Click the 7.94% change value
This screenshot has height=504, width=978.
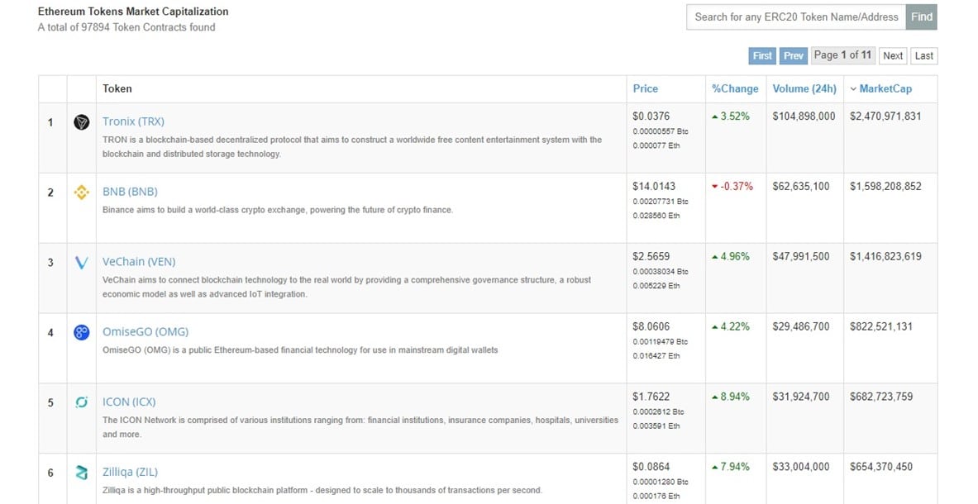tap(735, 467)
